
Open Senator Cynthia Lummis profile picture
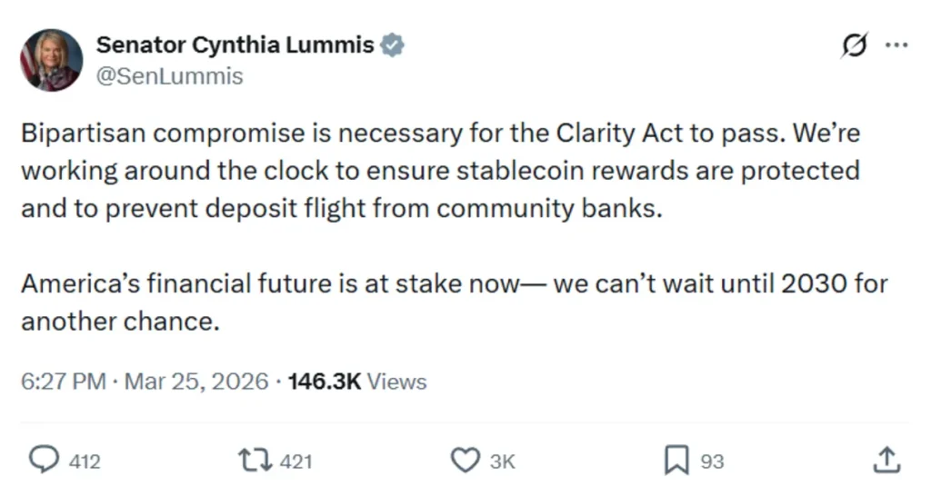(51, 60)
